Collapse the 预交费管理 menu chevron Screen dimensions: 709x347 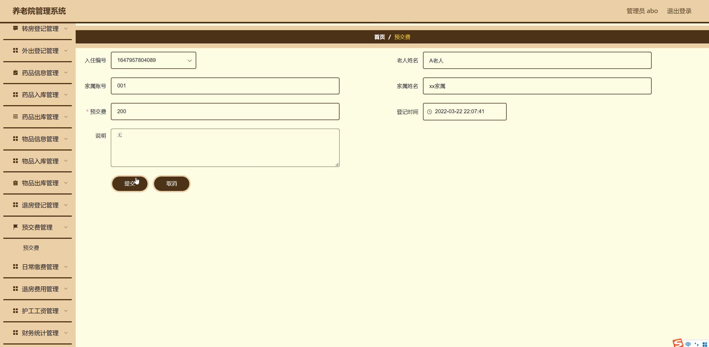(x=66, y=227)
